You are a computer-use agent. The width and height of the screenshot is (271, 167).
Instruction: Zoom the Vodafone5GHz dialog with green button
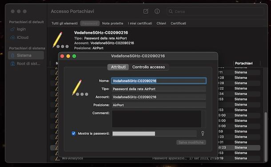coord(74,56)
